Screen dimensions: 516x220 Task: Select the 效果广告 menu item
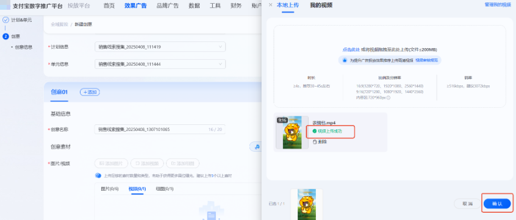coord(135,5)
